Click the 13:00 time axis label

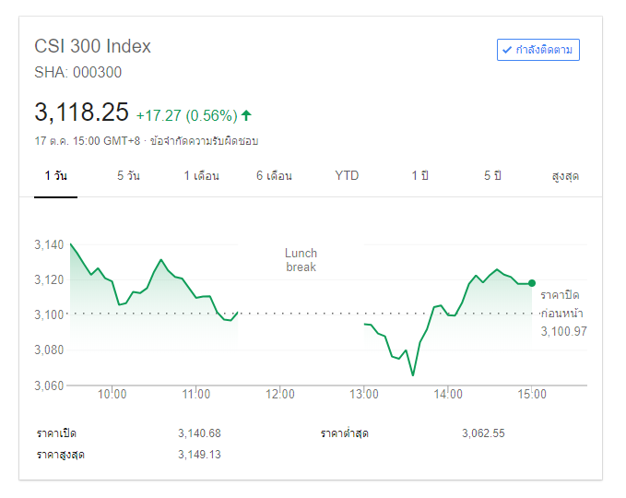tap(364, 394)
